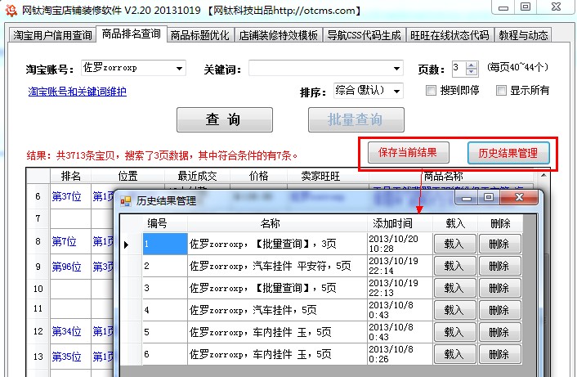Click 删除 for record 1 (2013/10/20 10:28)

click(499, 244)
